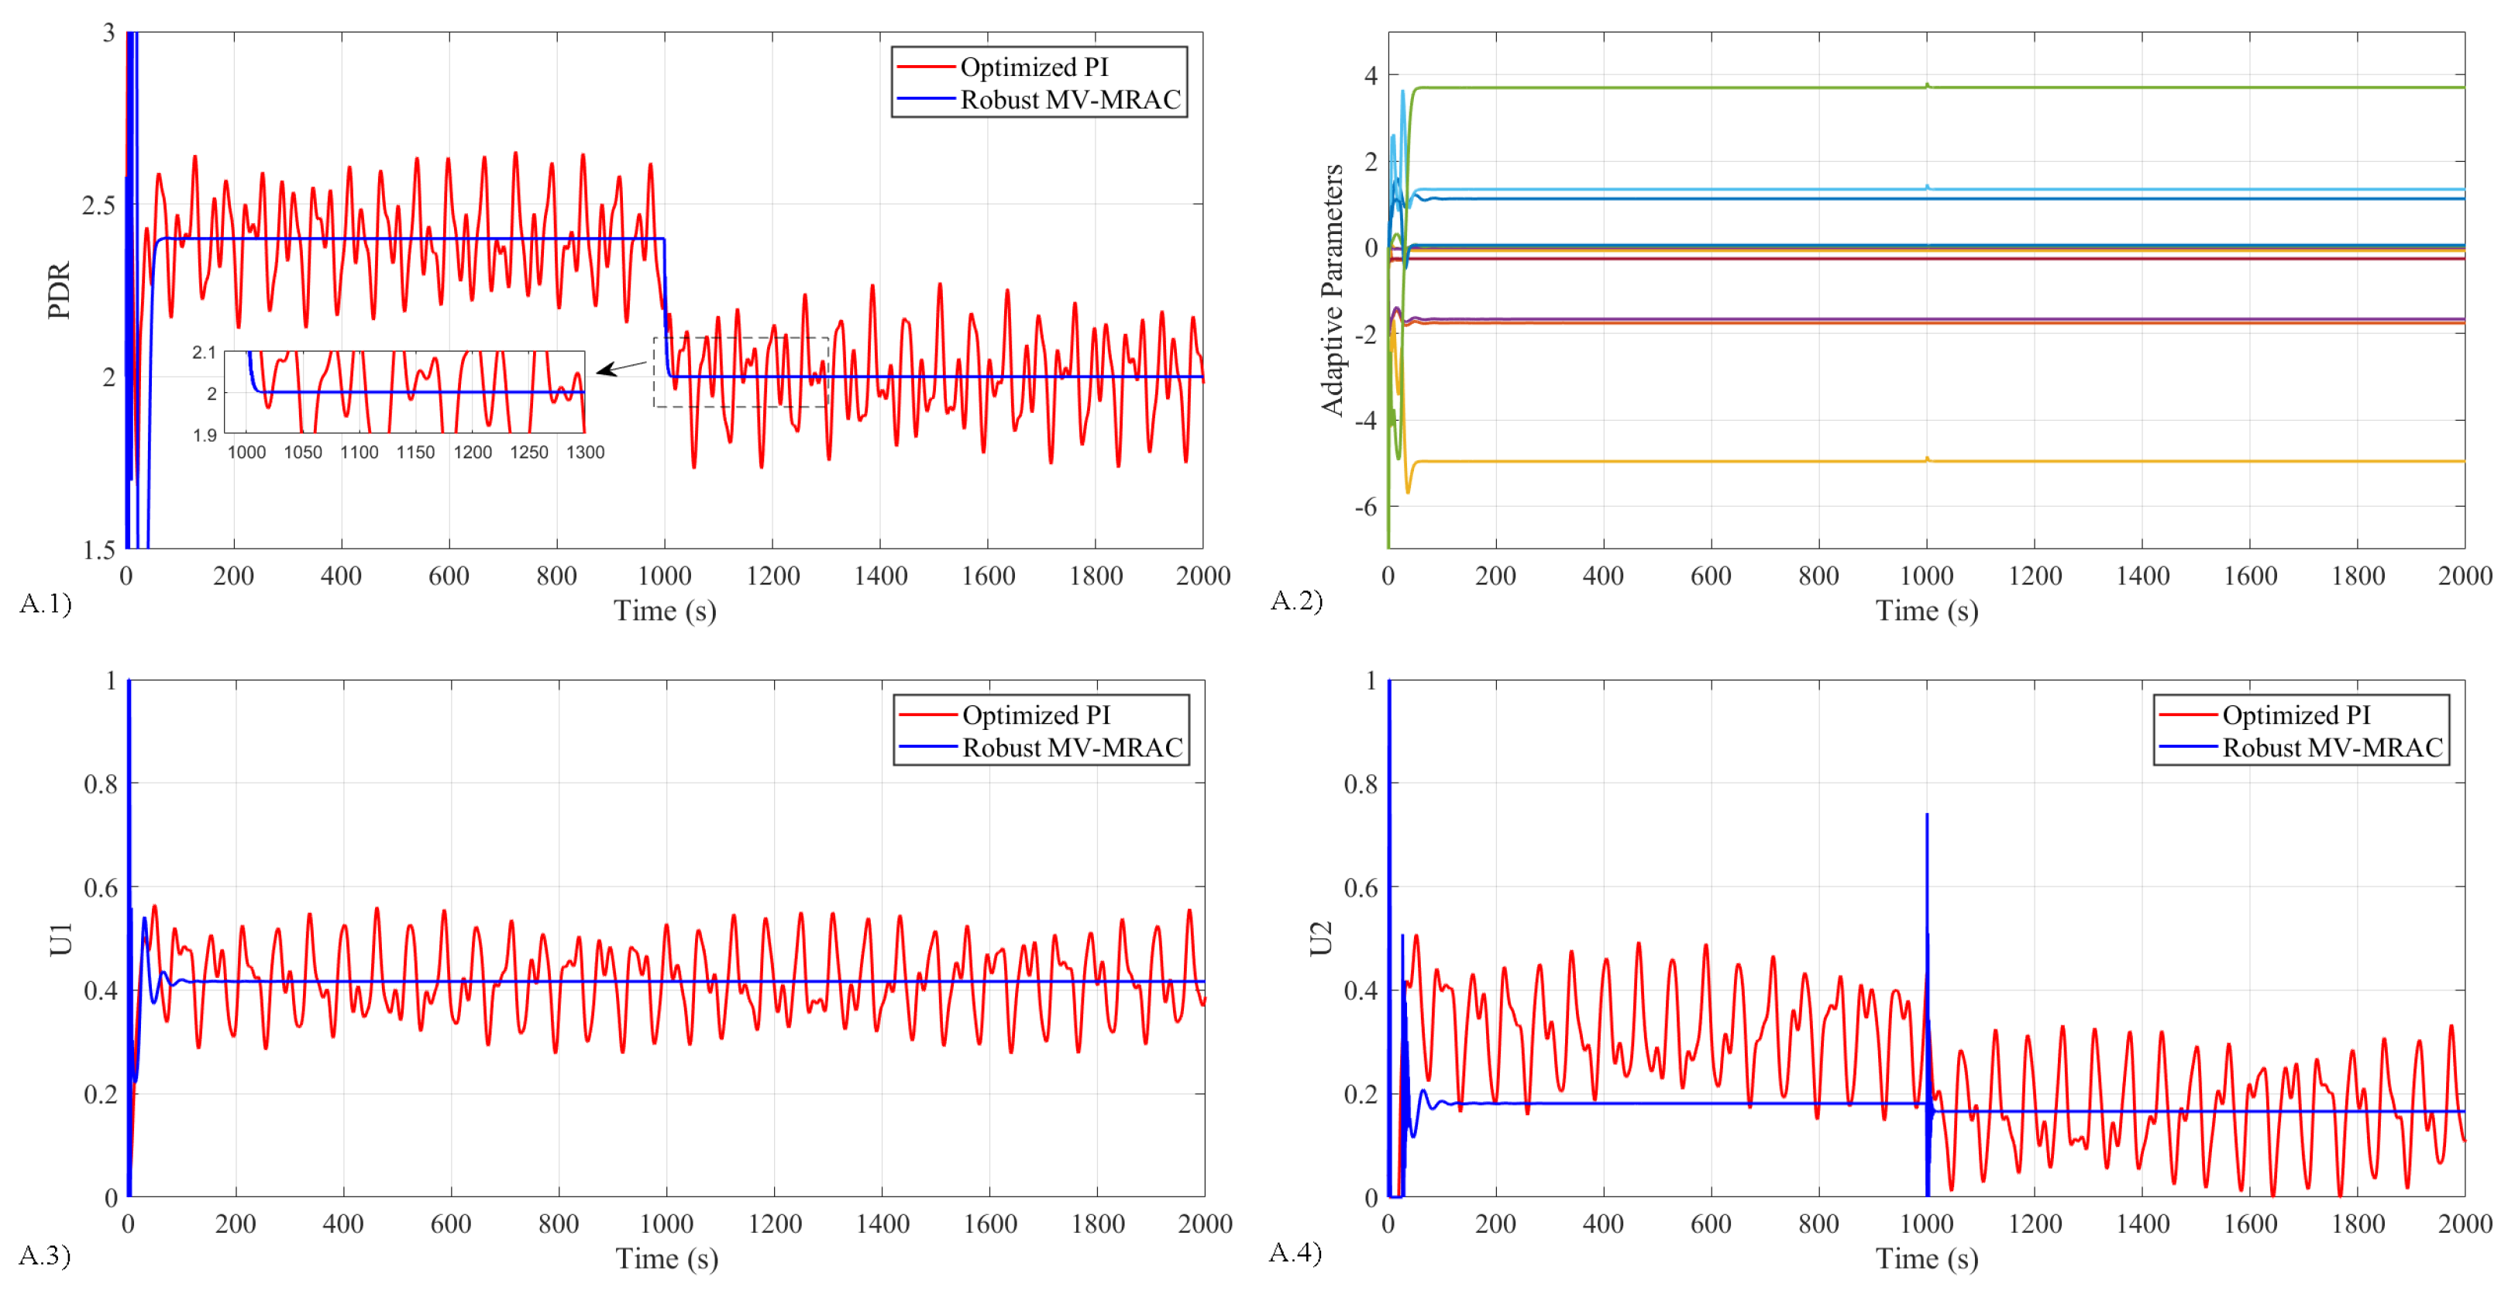Click the red line swatch in PDR legend
Image resolution: width=2508 pixels, height=1291 pixels.
tap(925, 67)
